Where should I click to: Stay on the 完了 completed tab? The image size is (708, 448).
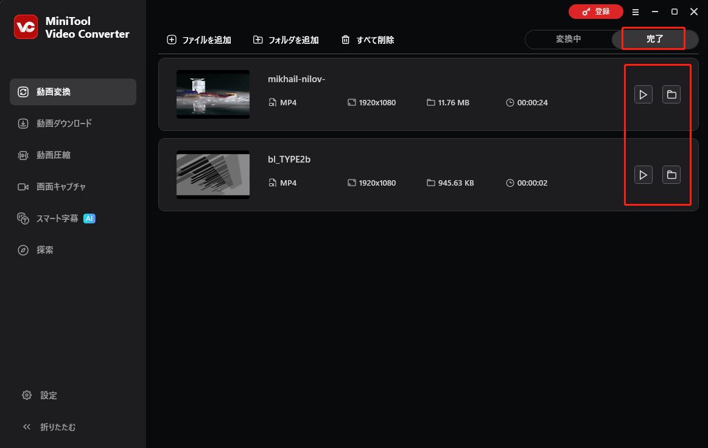[654, 39]
